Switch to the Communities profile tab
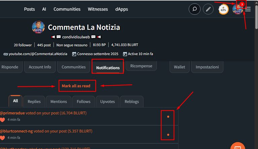 coord(74,67)
